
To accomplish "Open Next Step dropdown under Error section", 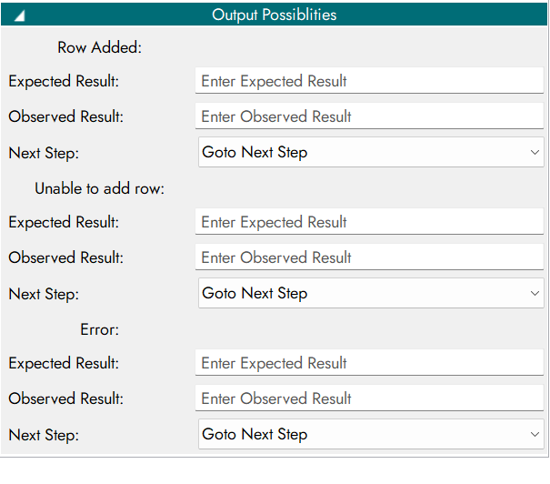I will point(364,435).
